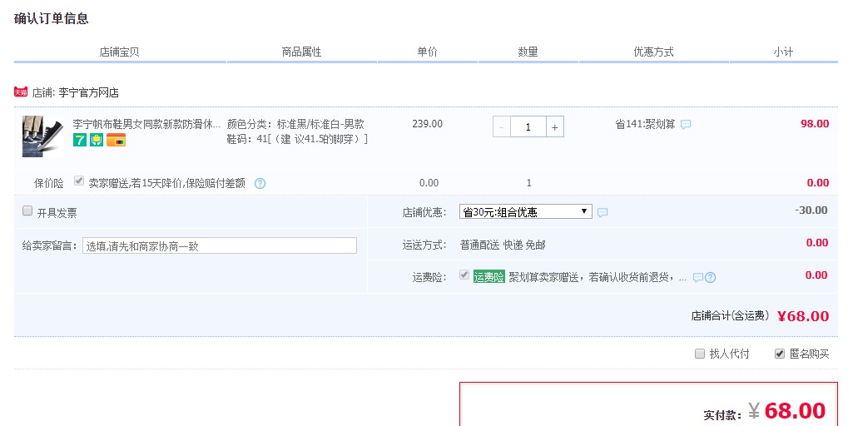The height and width of the screenshot is (426, 848).
Task: Click the 卖家赠送,若15天降价 insurance description
Action: point(167,183)
